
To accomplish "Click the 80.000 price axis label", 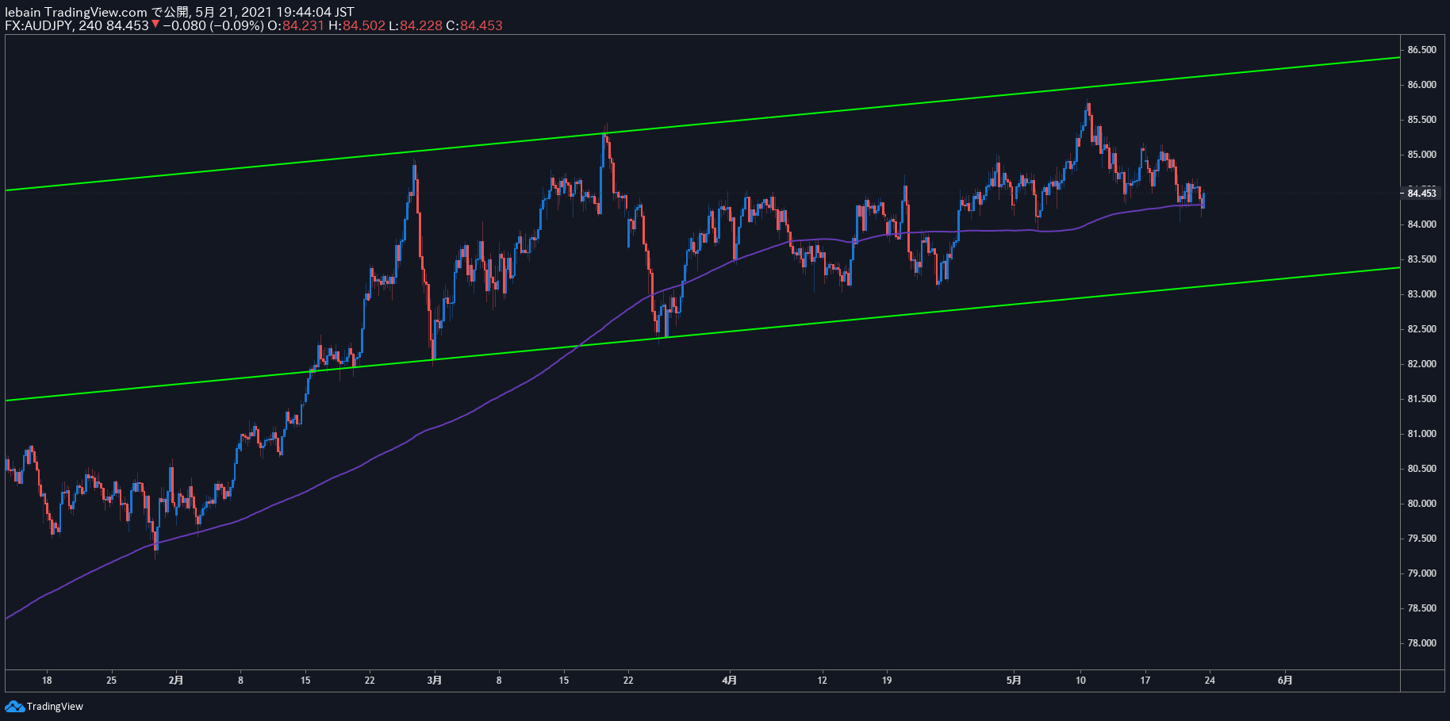I will [1421, 504].
